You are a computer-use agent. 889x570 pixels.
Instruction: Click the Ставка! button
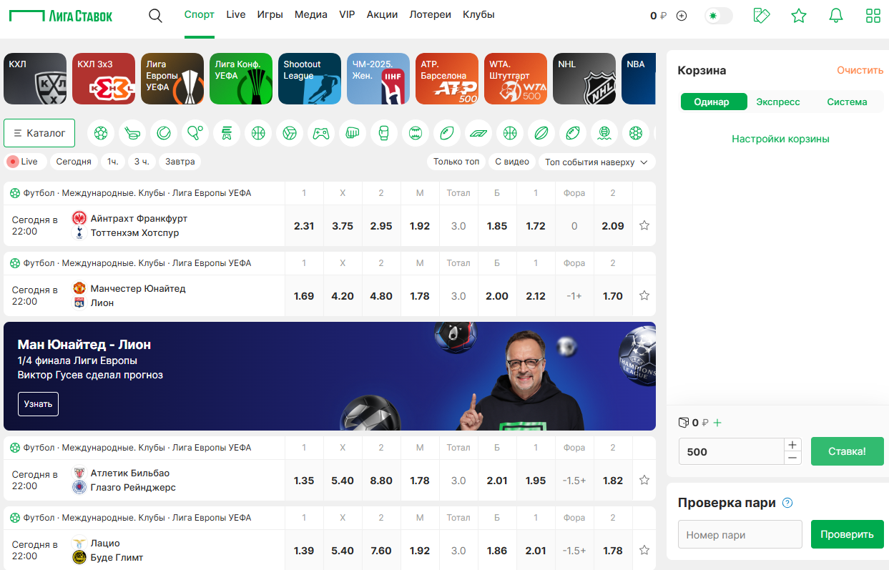pos(848,451)
